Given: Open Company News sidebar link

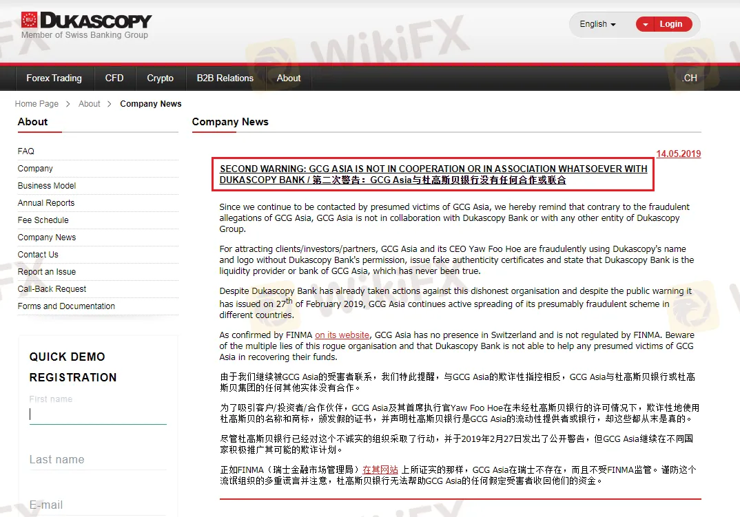Looking at the screenshot, I should [47, 238].
